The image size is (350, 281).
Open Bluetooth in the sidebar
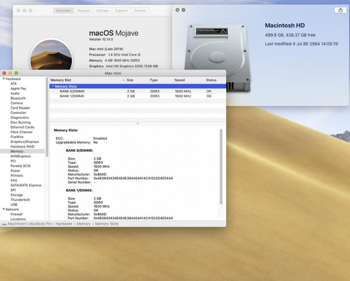[x=18, y=98]
